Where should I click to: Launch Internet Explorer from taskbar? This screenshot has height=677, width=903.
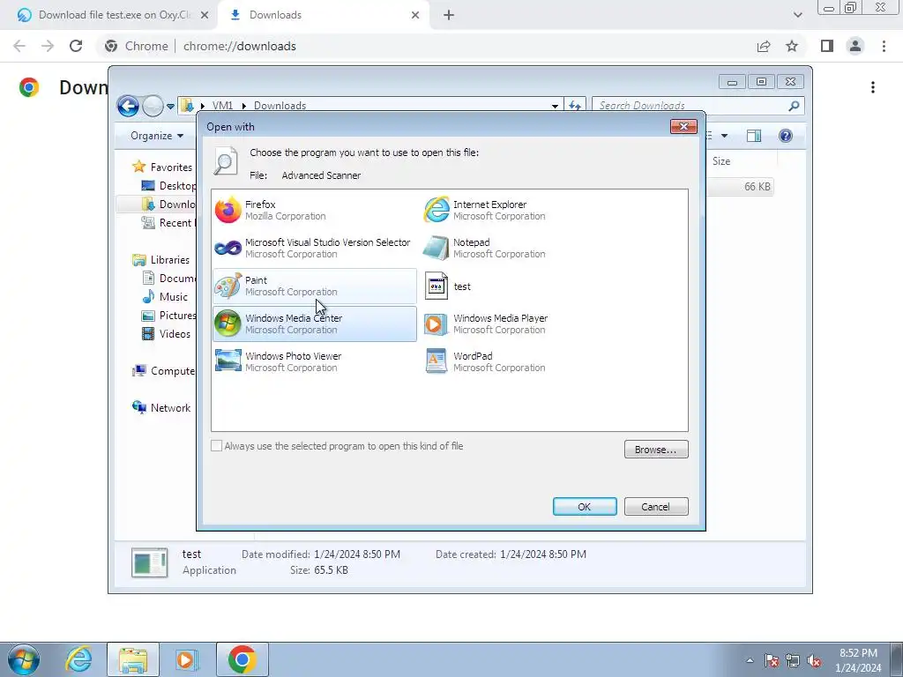coord(78,659)
